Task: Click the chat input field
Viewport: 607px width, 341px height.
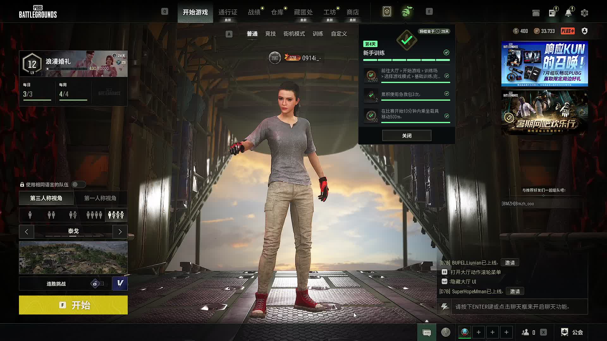Action: point(519,307)
